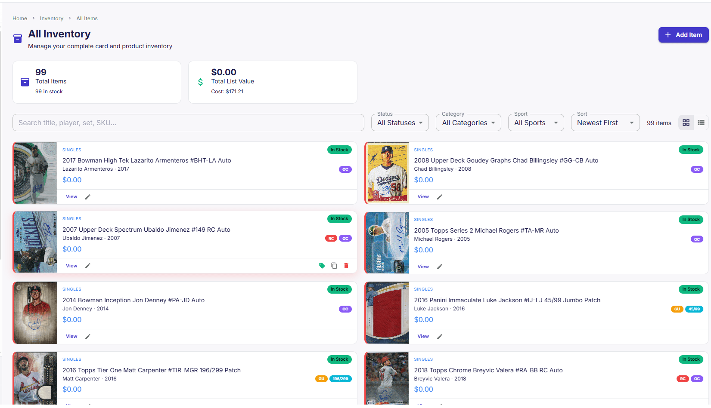
Task: Click green tag icon on Ubaldo Jimenez card
Action: click(x=322, y=266)
